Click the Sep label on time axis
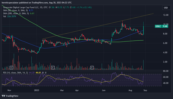Screen dimensions: 173x99 pyautogui.click(x=145, y=90)
